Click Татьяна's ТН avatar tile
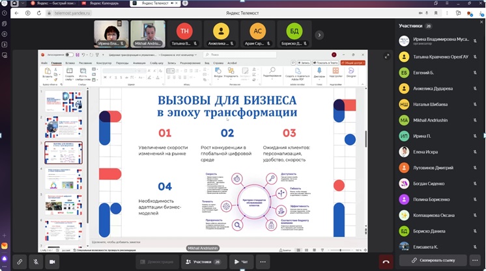Screen dimensions: 486x271 coord(184,34)
